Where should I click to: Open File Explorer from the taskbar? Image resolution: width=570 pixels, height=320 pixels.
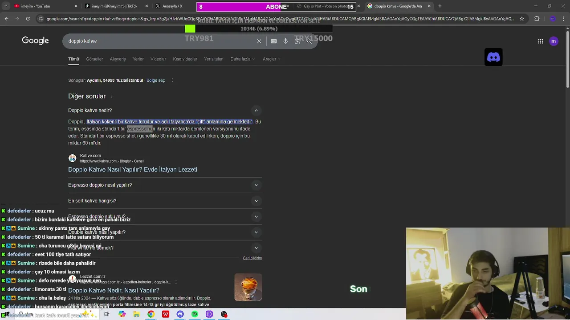click(136, 314)
